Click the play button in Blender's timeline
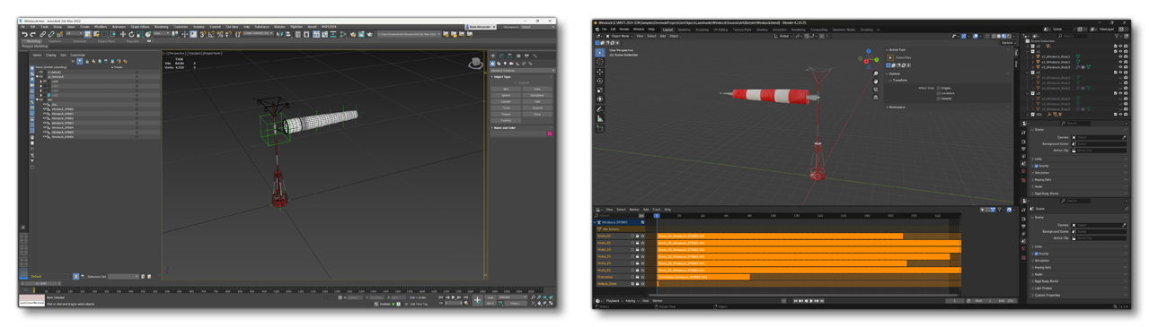Image resolution: width=1149 pixels, height=327 pixels. tap(811, 301)
